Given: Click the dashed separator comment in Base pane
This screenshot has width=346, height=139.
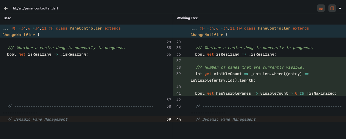Looking at the screenshot, I should 78,110.
